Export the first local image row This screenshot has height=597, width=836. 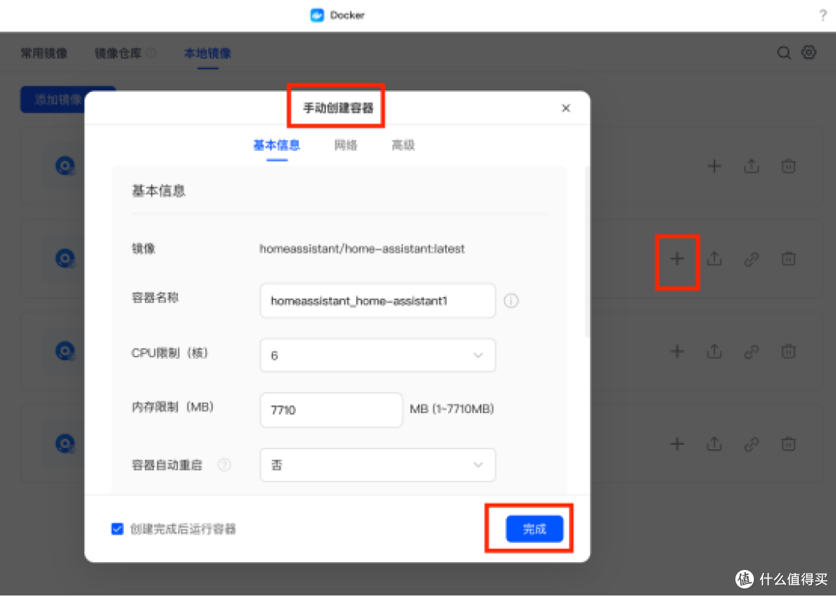(751, 166)
